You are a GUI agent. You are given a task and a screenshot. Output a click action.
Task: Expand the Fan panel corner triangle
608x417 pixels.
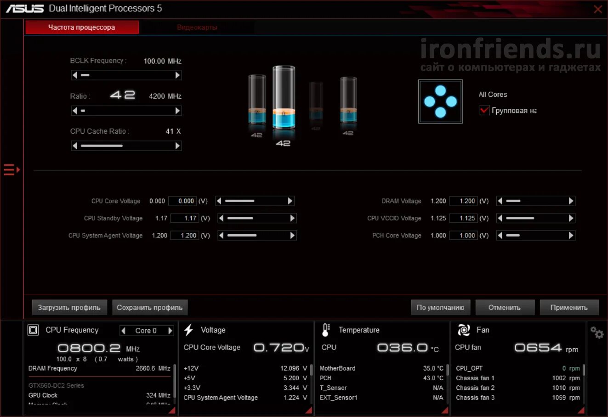click(581, 410)
